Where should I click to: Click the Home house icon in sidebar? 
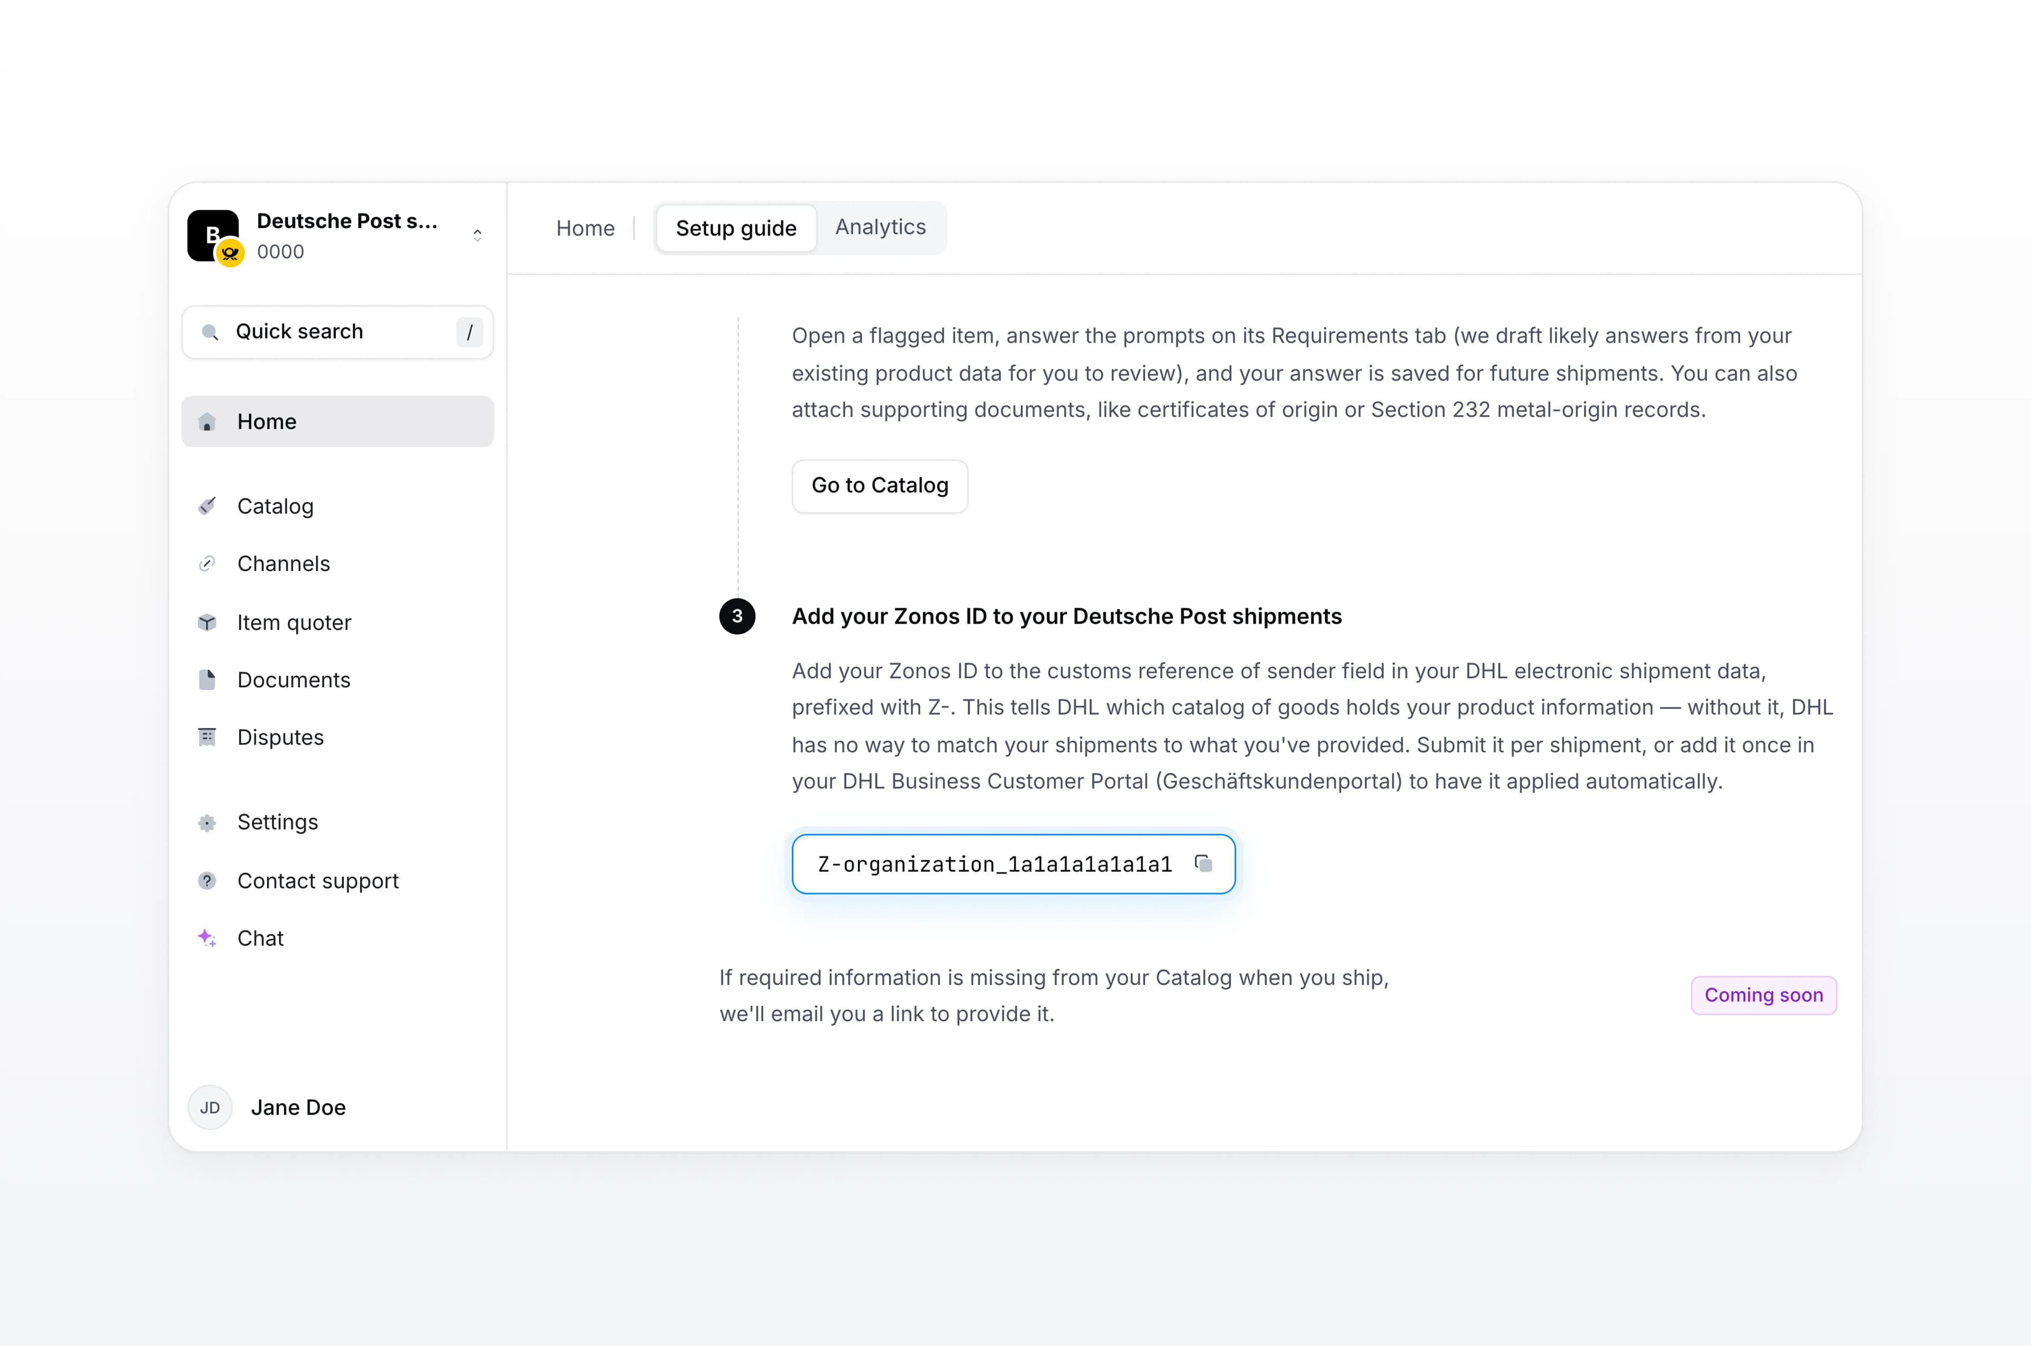(207, 421)
